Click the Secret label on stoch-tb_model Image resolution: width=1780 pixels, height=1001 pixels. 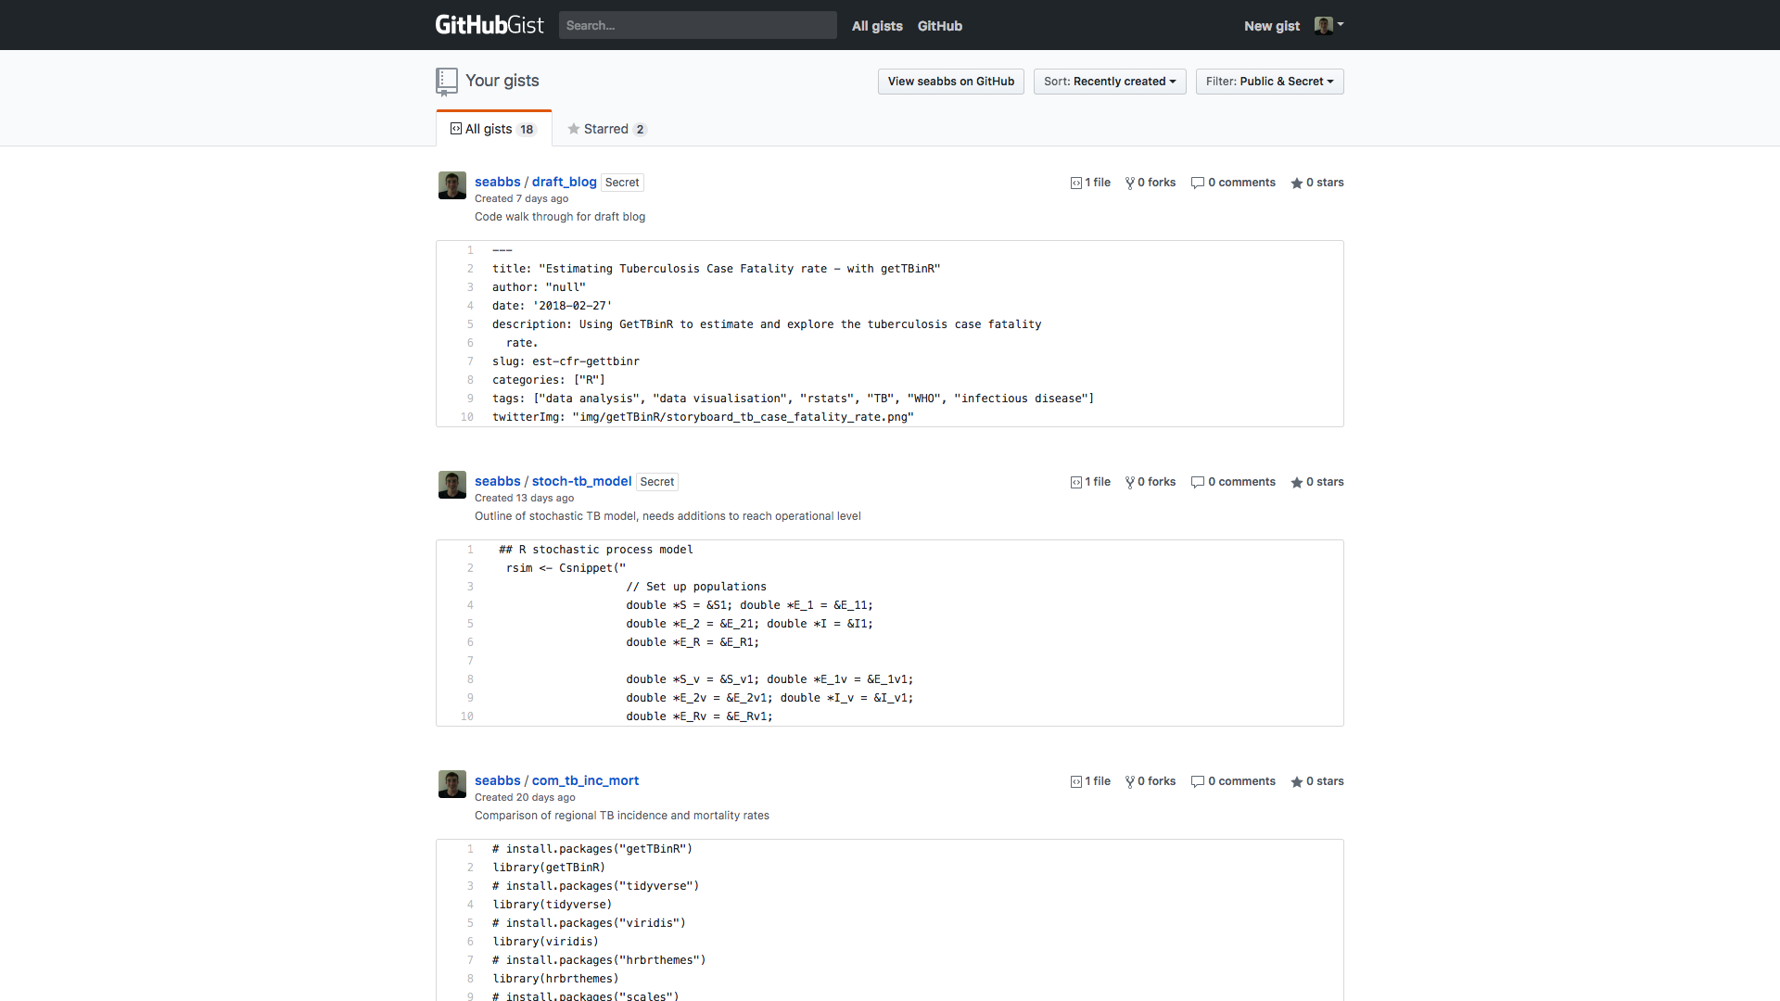656,482
